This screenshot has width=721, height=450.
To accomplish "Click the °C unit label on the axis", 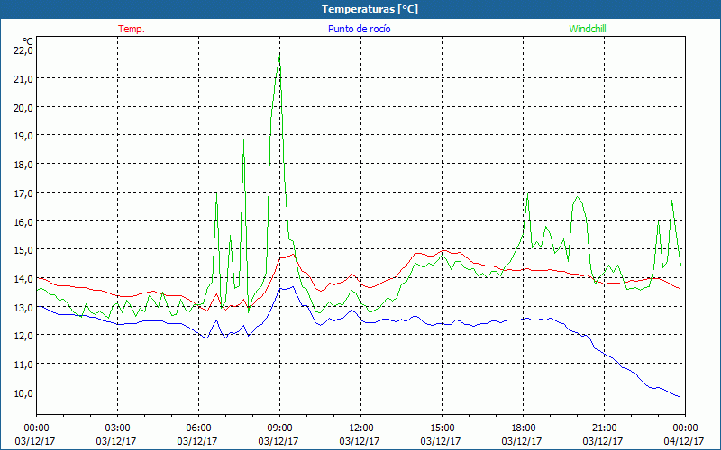I will (28, 40).
